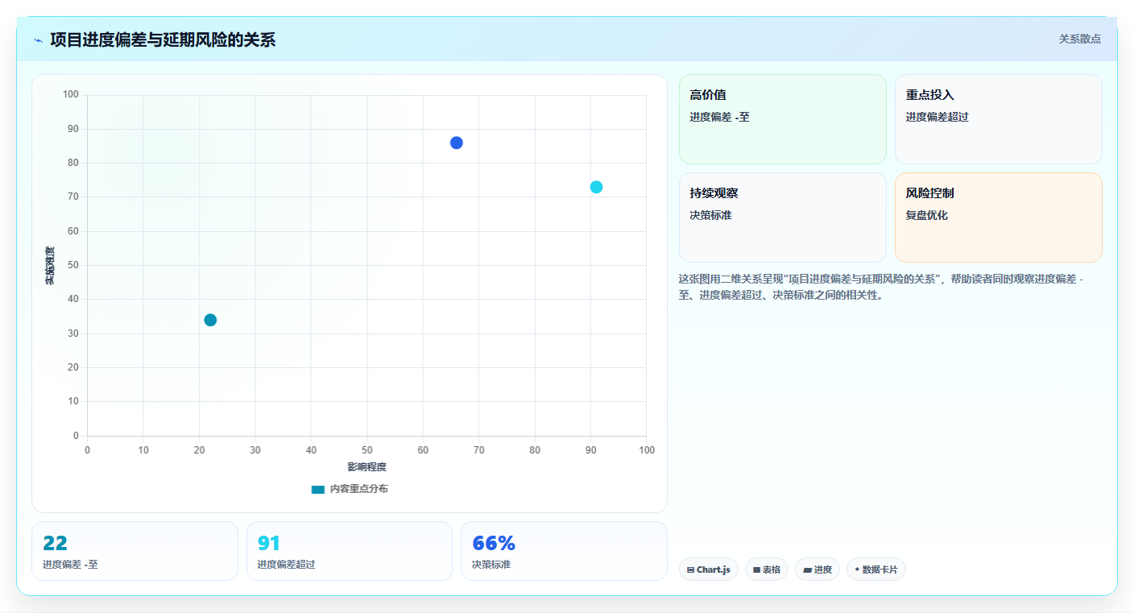This screenshot has height=613, width=1134.
Task: Click the lightning icon beside the title
Action: [x=38, y=40]
